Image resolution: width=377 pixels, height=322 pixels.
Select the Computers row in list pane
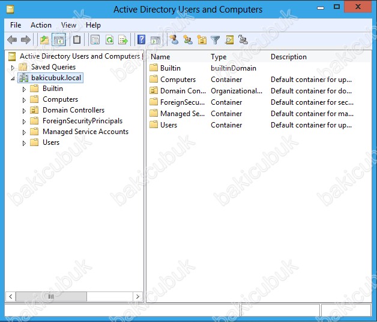(x=252, y=80)
